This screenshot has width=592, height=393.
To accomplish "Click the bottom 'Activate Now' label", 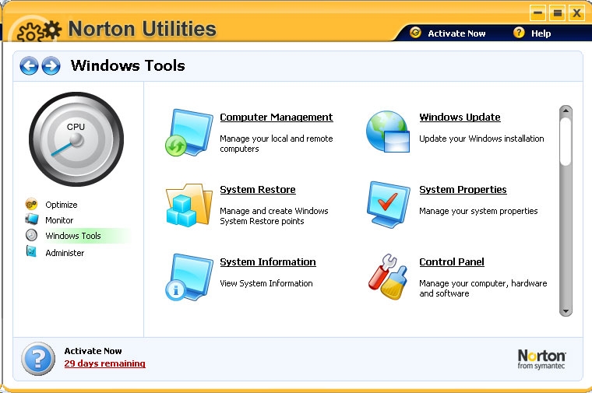I will (93, 351).
